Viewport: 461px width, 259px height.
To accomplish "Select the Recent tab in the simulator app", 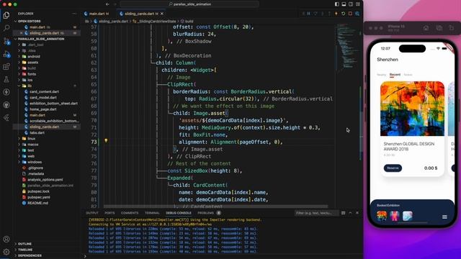I will pyautogui.click(x=395, y=75).
